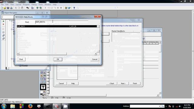Image resolution: width=194 pixels, height=109 pixels.
Task: Click the Windows Start orb
Action: coord(4,106)
